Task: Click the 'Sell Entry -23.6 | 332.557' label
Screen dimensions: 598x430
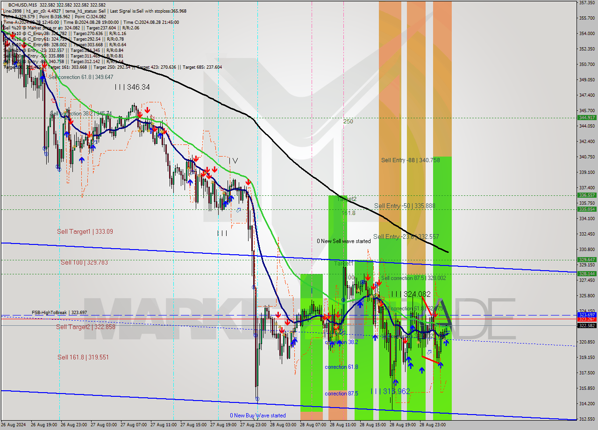Action: (x=406, y=236)
